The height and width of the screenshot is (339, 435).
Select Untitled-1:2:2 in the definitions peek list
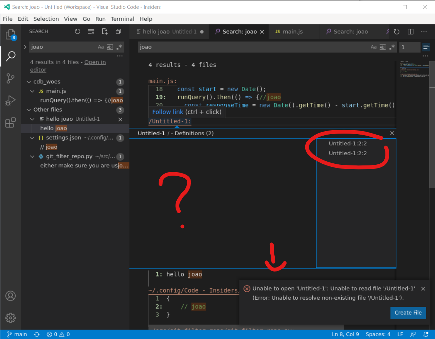tap(347, 143)
